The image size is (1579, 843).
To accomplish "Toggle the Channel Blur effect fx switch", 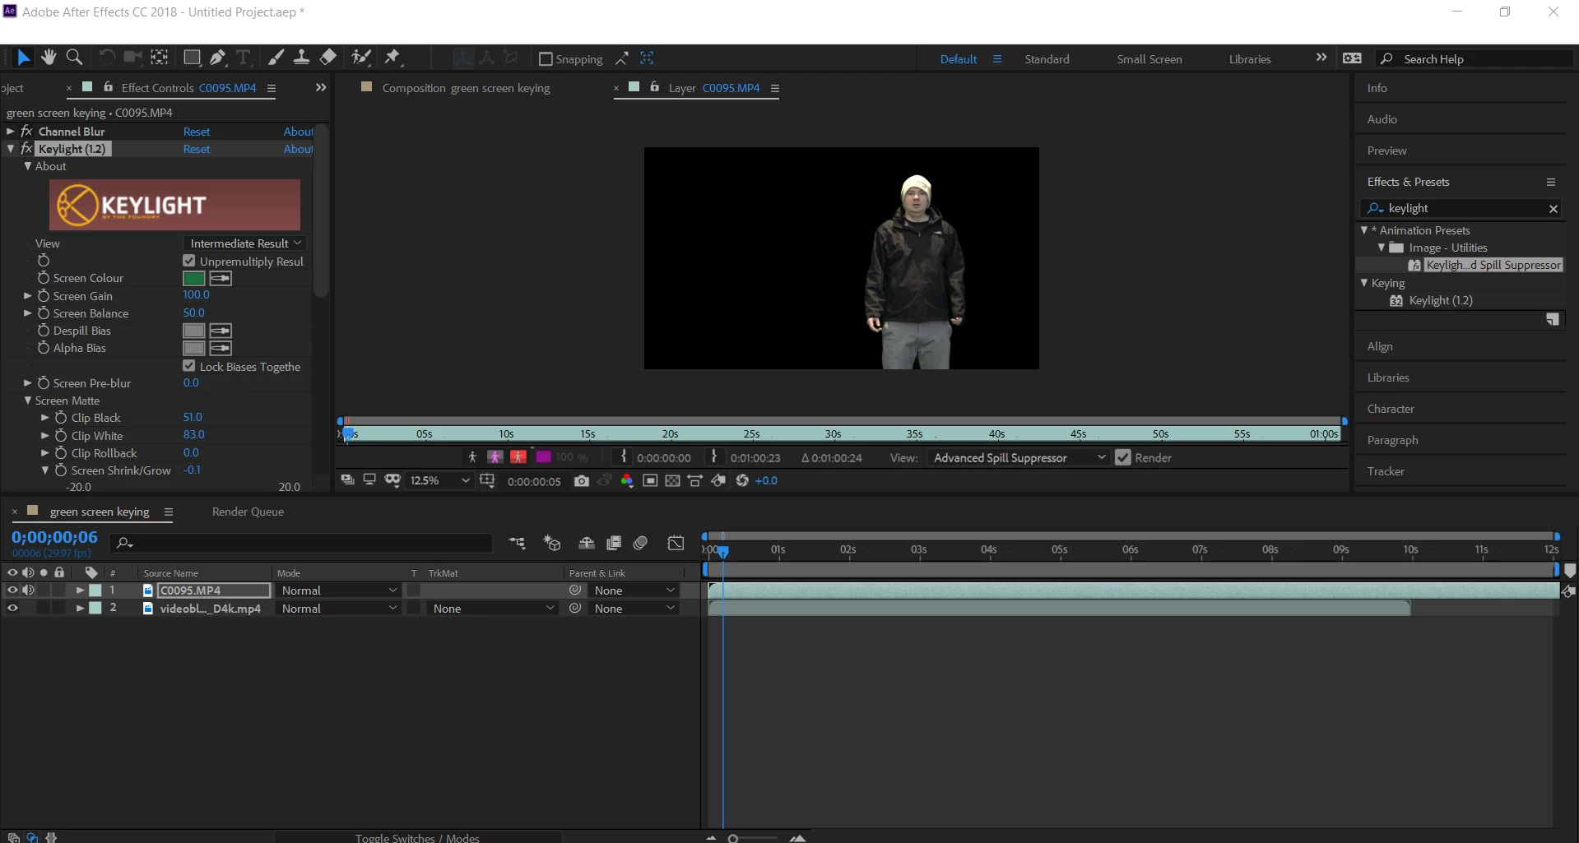I will pos(26,132).
